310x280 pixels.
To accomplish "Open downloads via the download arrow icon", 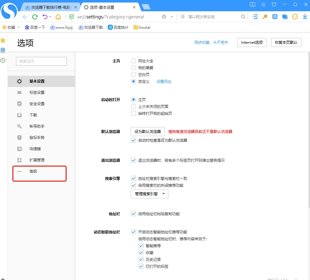I will click(x=305, y=17).
